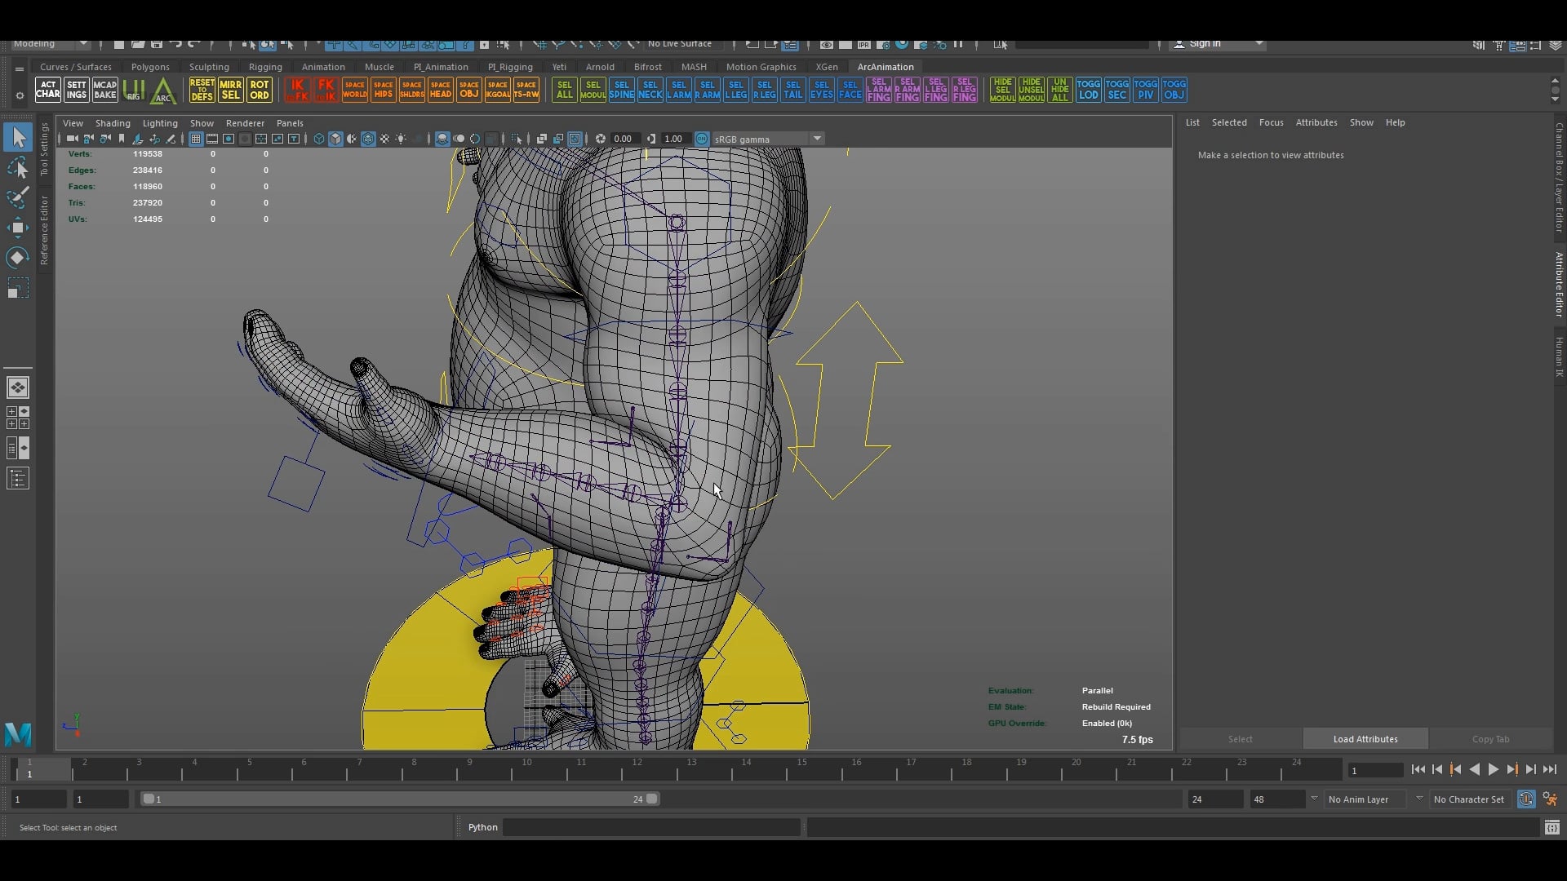This screenshot has height=881, width=1567.
Task: Click the UN HIDE ALL shelf icon
Action: (1059, 90)
